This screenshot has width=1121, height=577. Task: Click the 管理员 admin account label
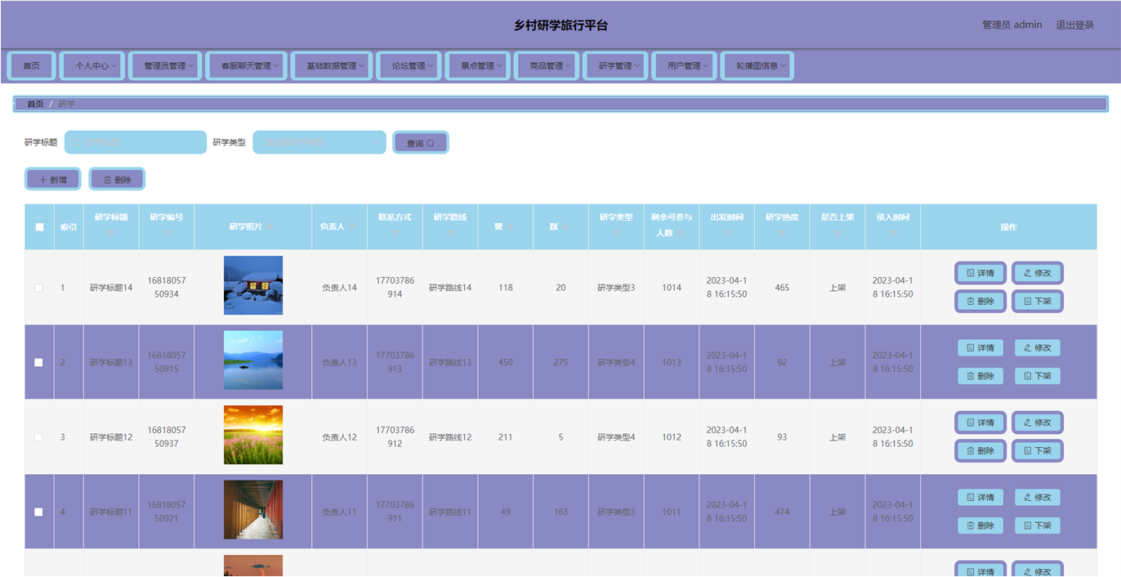tap(1012, 25)
